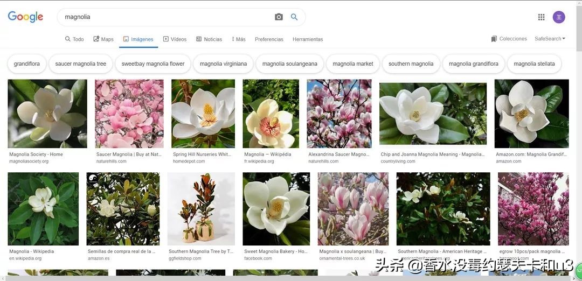Viewport: 582px width, 281px height.
Task: Click the magnifier search button
Action: (294, 17)
